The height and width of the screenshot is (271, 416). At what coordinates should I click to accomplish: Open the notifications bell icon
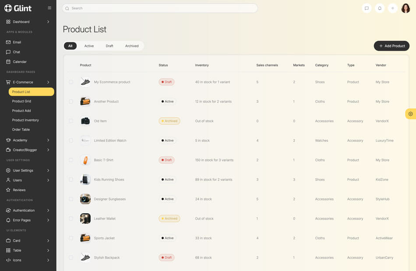point(380,8)
